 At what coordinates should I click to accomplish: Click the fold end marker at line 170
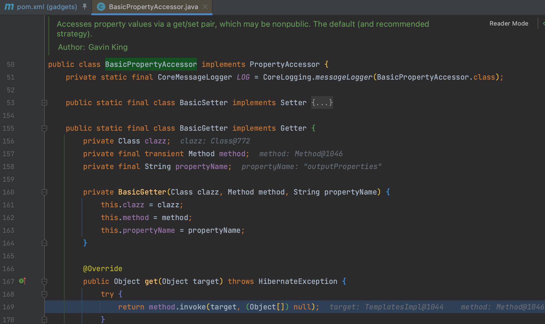coord(44,319)
